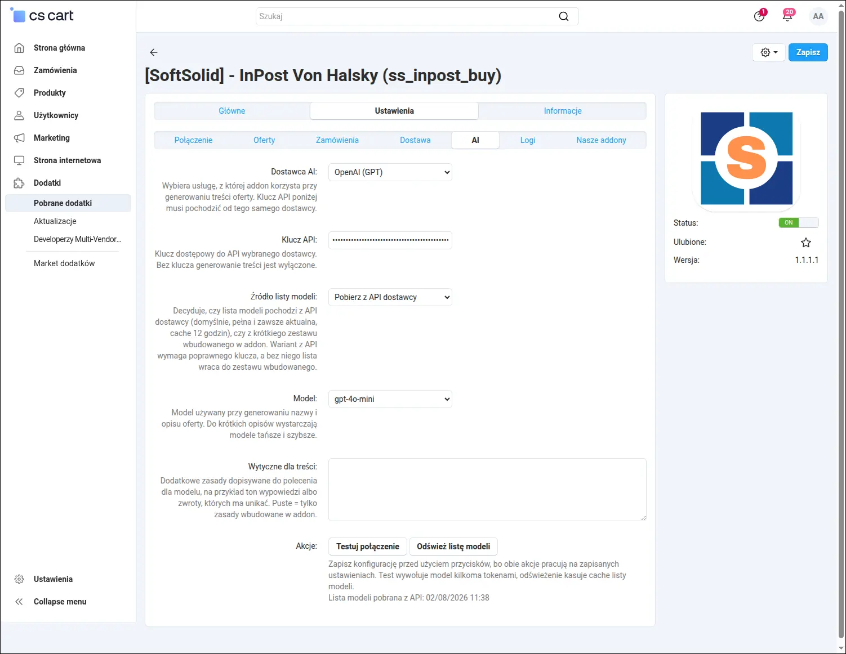Select the AI sub-tab

[x=475, y=140]
